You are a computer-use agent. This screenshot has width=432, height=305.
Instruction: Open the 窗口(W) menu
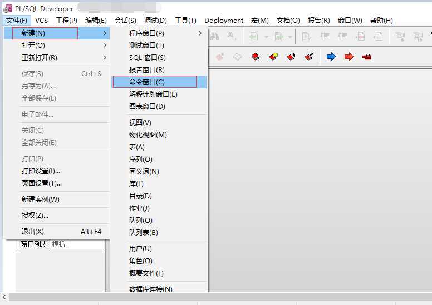pyautogui.click(x=350, y=21)
